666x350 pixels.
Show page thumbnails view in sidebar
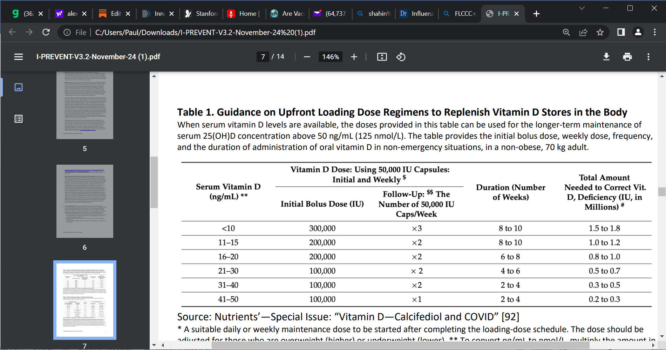coord(19,87)
